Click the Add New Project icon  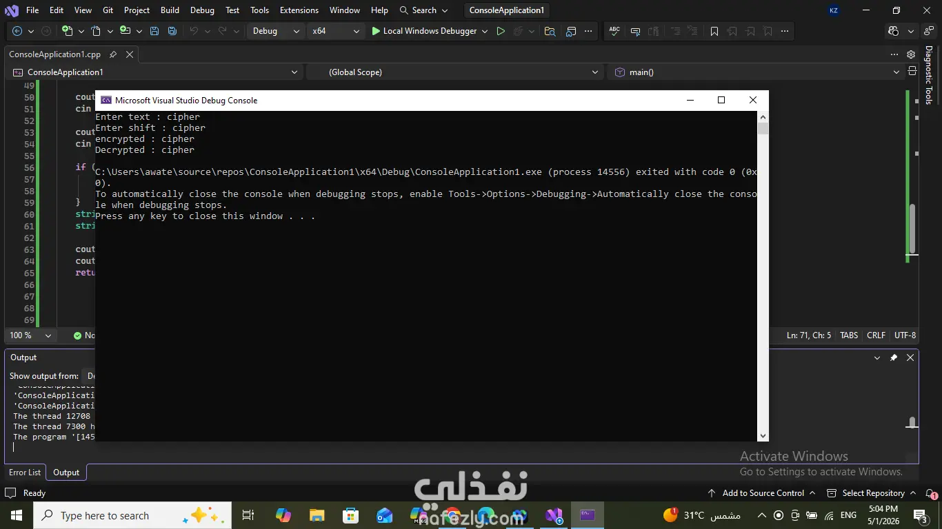125,31
